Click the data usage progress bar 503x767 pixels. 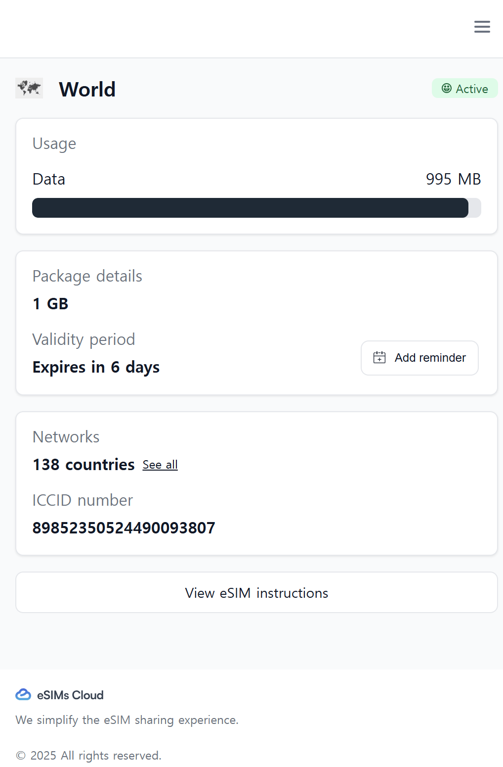[x=256, y=208]
